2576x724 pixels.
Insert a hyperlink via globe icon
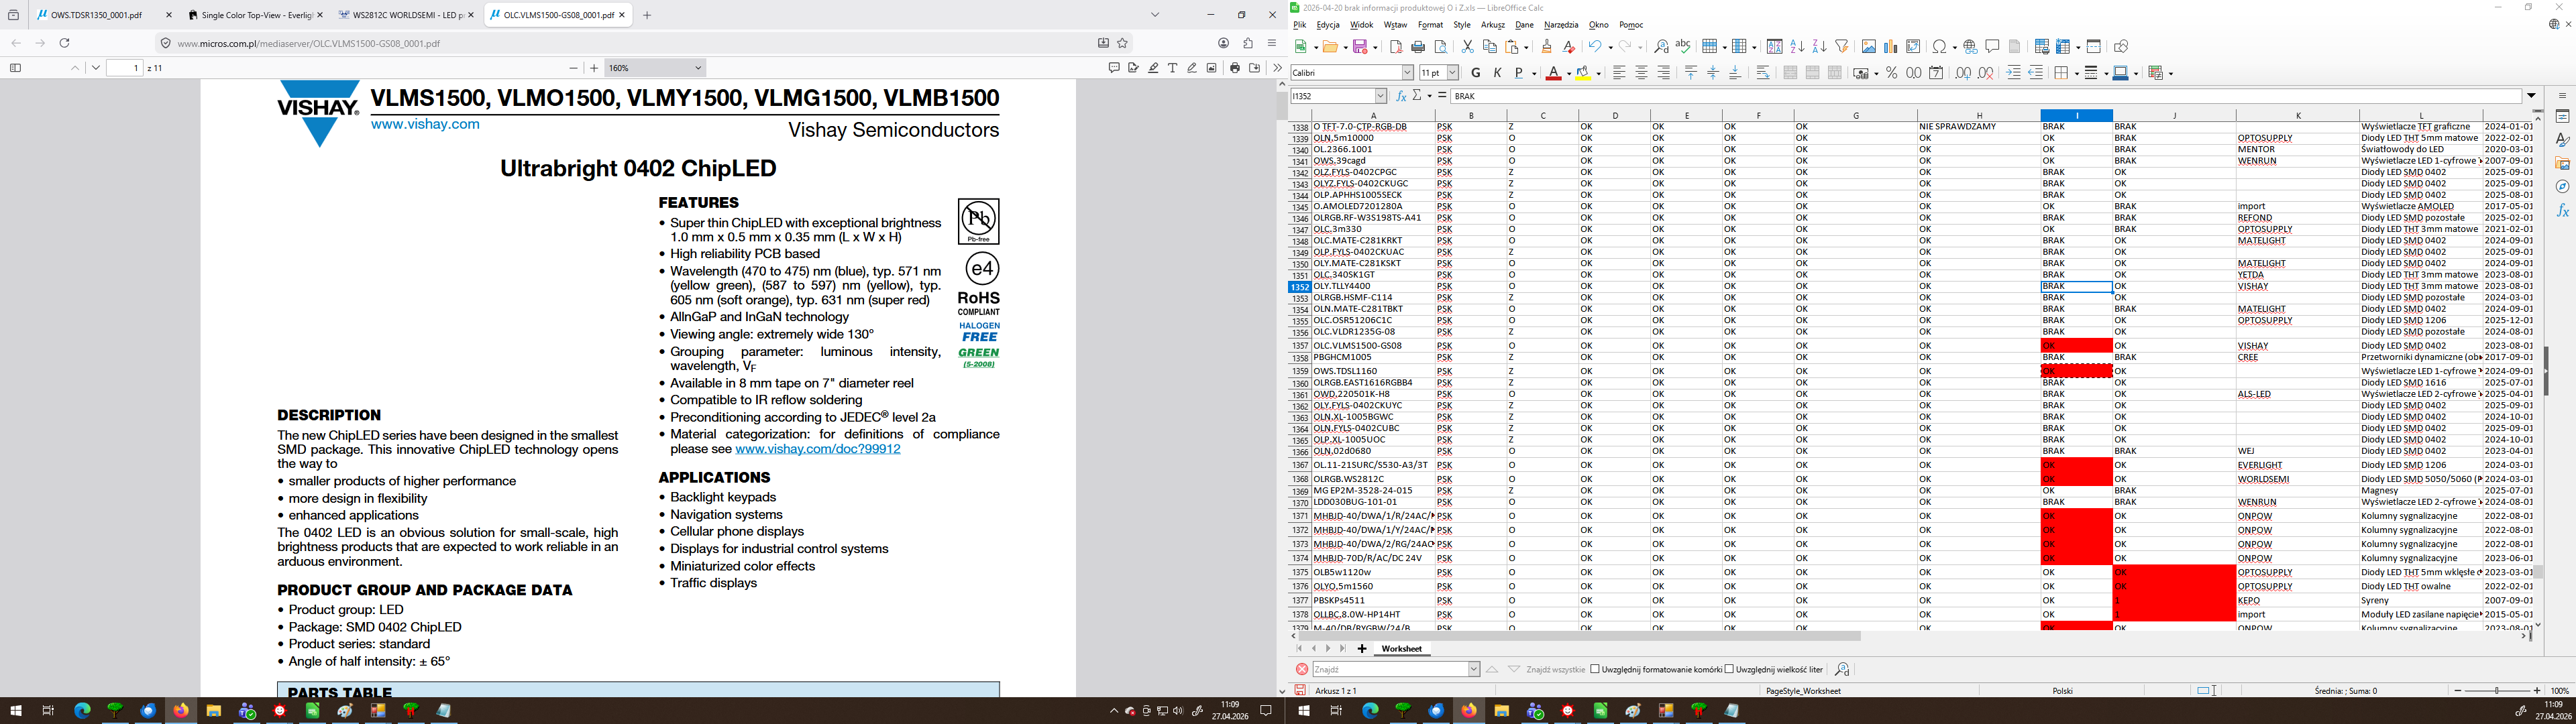point(1970,47)
